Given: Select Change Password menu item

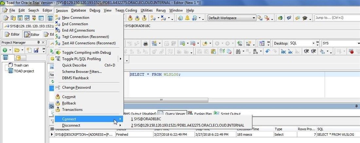Looking at the screenshot, I should (89, 87).
